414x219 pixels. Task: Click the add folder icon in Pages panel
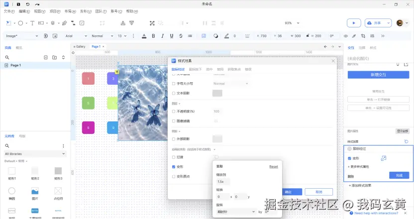coord(54,57)
